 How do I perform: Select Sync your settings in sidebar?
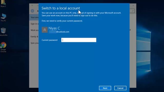pyautogui.click(x=34, y=43)
